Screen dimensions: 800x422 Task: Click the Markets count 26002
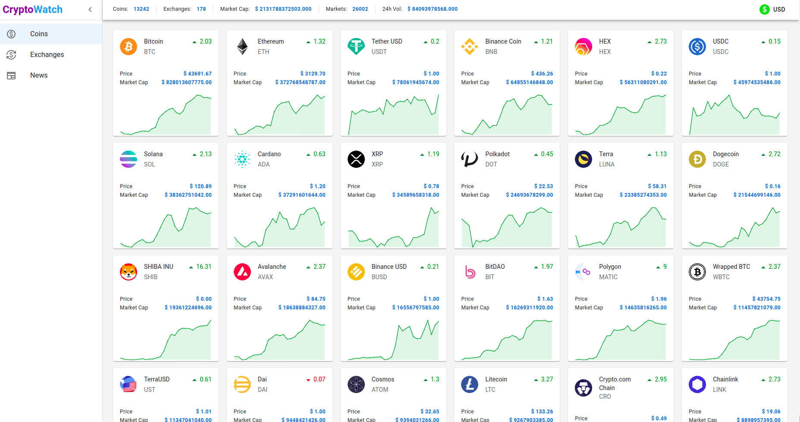(x=360, y=9)
